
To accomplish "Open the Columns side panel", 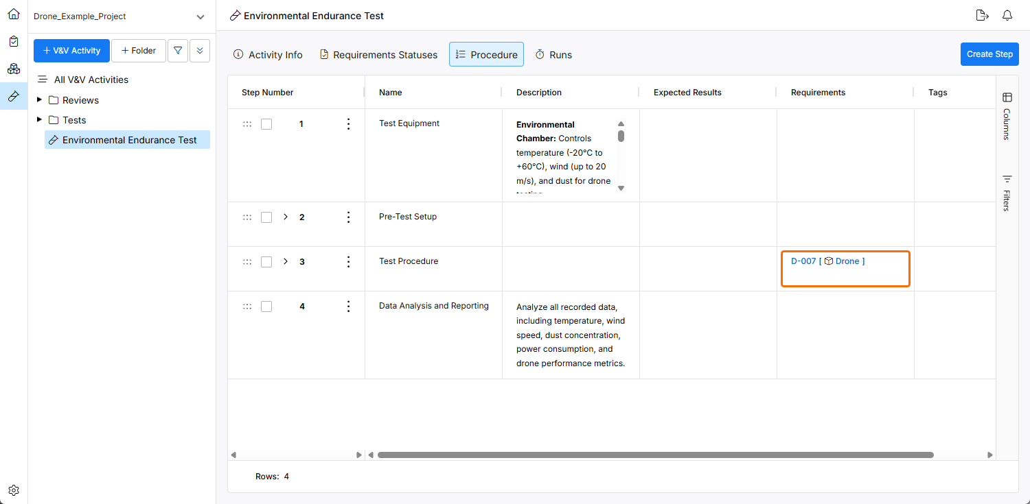I will [1007, 115].
